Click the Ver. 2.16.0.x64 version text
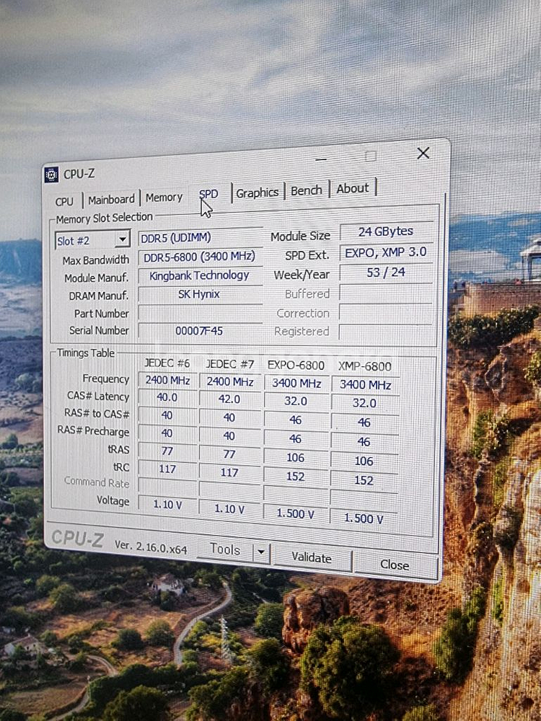The image size is (541, 721). [x=151, y=547]
